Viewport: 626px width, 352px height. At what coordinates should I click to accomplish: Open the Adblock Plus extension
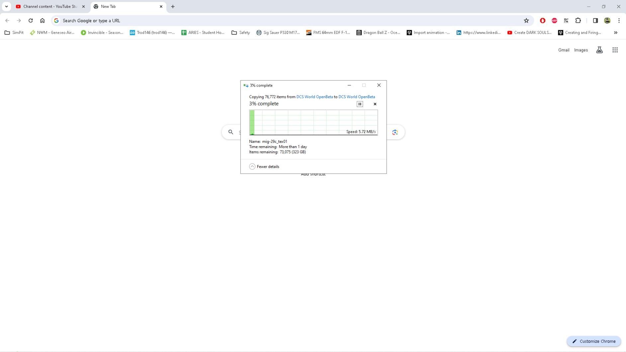[554, 21]
